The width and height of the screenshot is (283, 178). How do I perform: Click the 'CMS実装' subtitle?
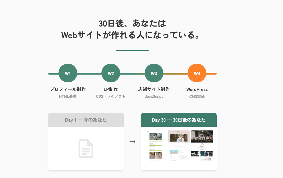(x=197, y=96)
